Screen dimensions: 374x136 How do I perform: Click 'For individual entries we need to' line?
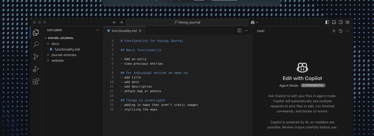point(154,73)
